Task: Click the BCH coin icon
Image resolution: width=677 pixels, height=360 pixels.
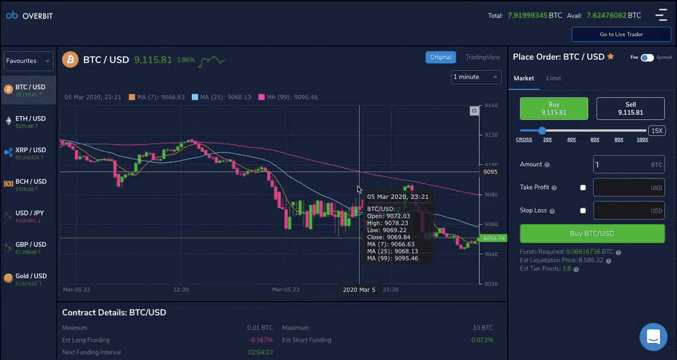Action: click(8, 184)
